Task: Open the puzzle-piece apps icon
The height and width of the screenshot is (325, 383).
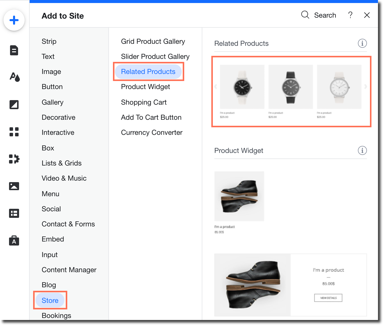Action: point(14,159)
